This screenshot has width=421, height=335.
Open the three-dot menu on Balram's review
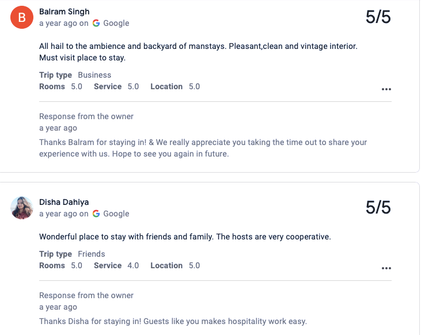point(386,89)
